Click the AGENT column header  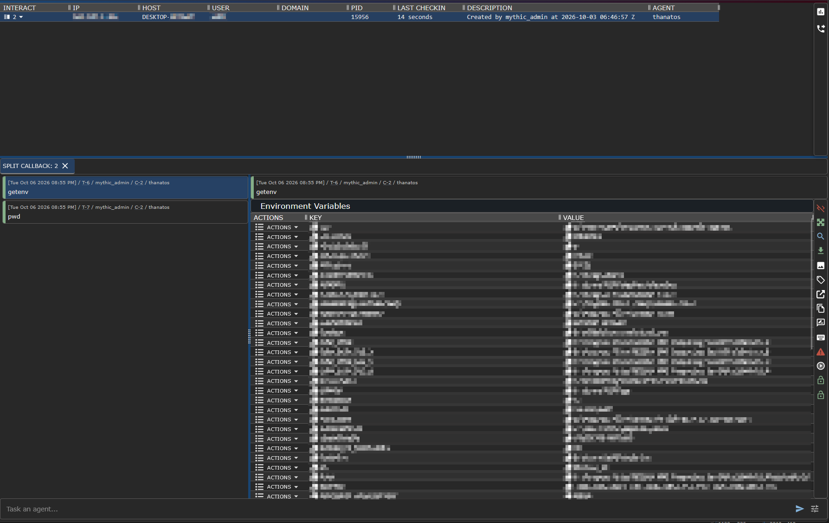pyautogui.click(x=663, y=8)
